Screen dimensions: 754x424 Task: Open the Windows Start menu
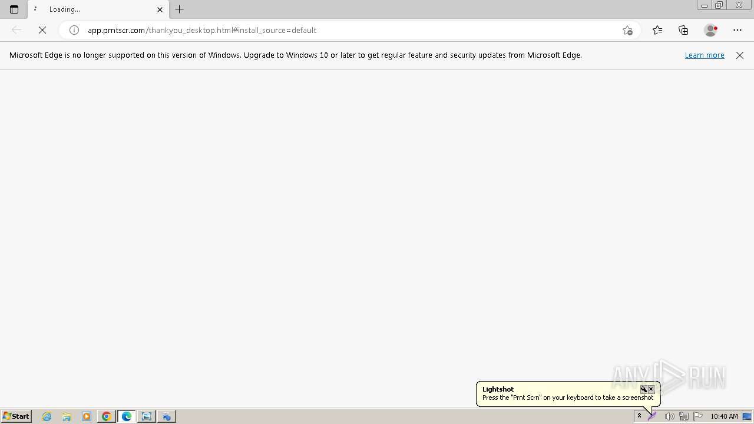pos(16,416)
